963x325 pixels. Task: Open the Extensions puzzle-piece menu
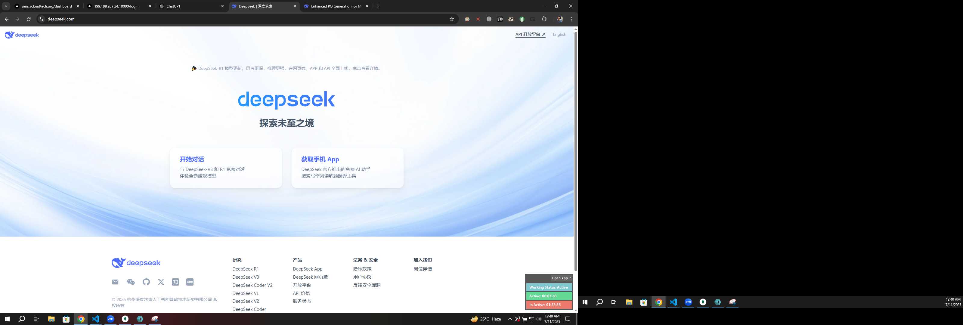coord(544,19)
